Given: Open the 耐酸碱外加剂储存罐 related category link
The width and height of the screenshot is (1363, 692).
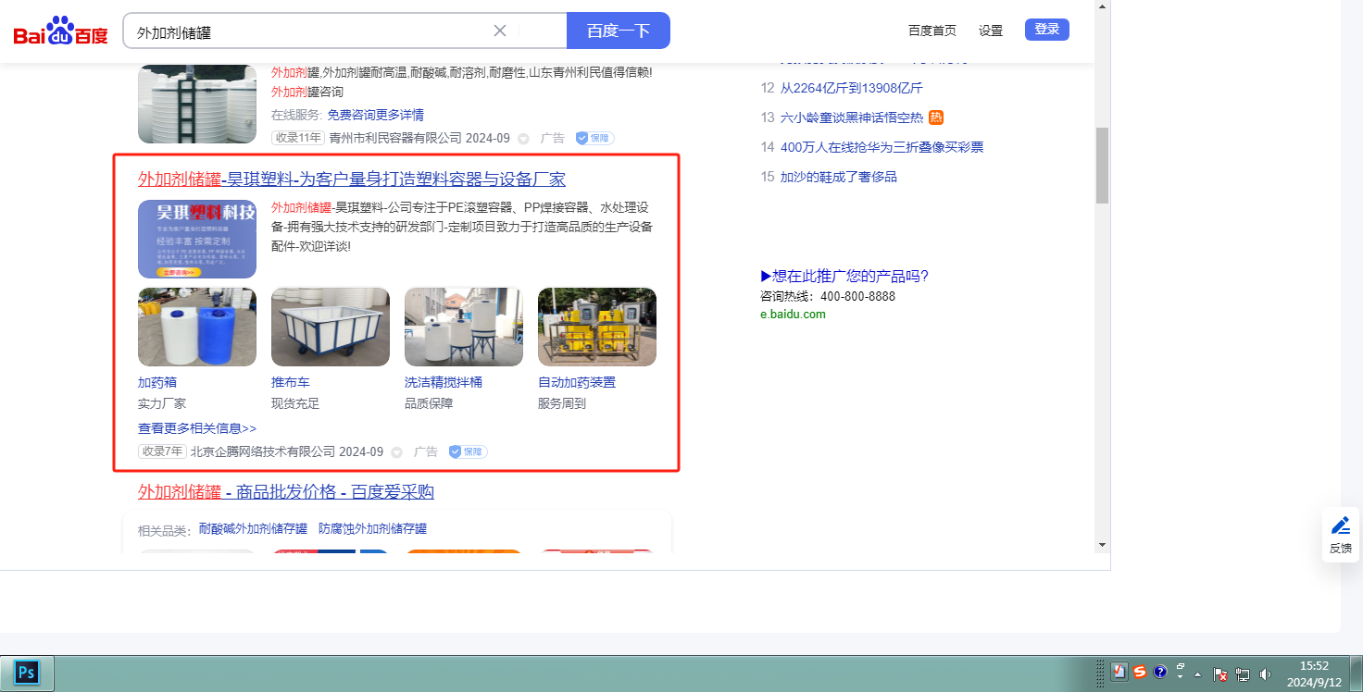Looking at the screenshot, I should (x=253, y=529).
